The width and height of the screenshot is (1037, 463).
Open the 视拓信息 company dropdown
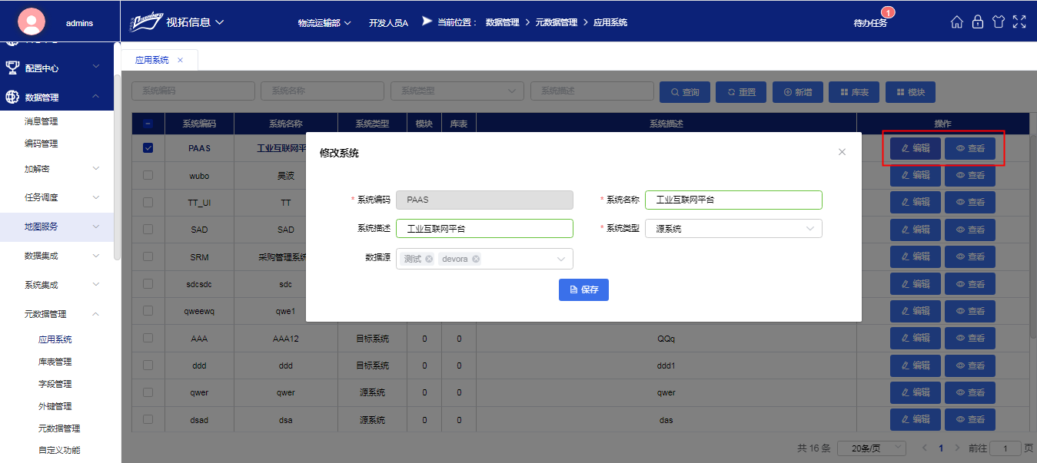tap(195, 22)
